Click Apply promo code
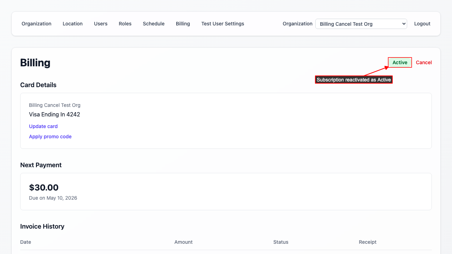The width and height of the screenshot is (452, 254). click(50, 137)
